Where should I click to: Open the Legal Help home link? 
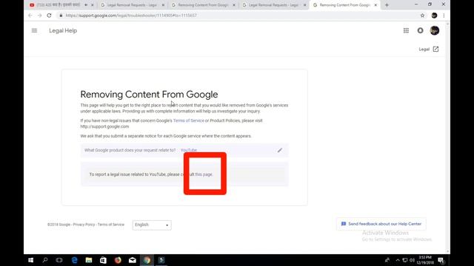click(x=63, y=30)
